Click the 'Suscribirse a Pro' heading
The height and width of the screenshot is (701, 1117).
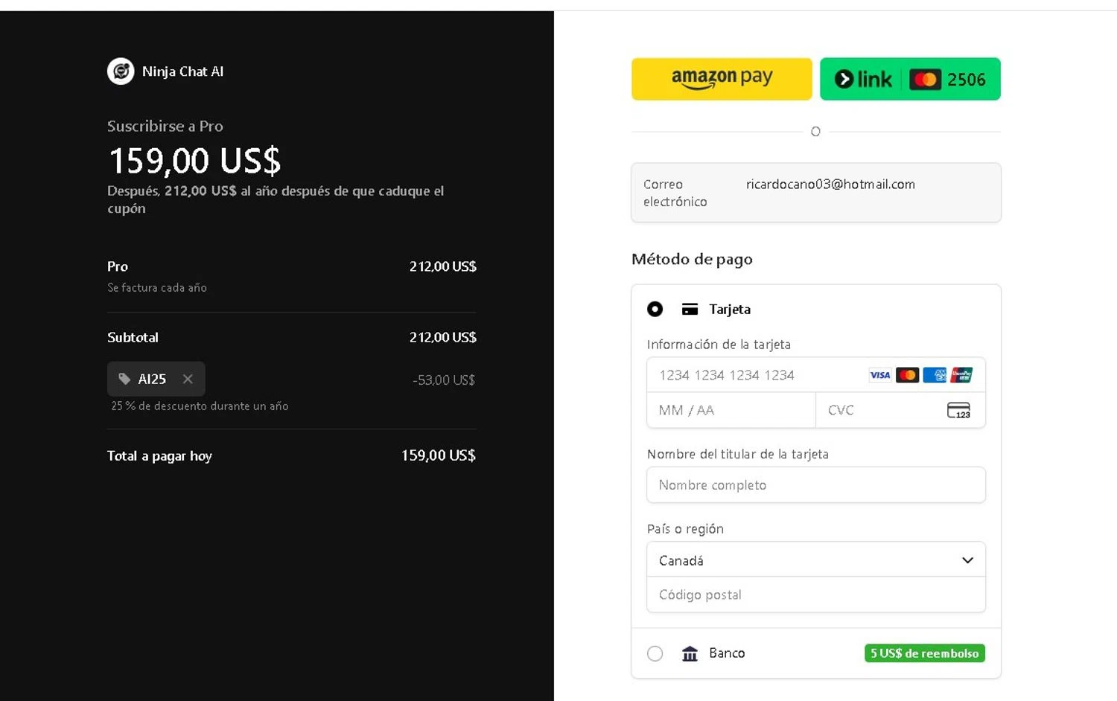165,127
